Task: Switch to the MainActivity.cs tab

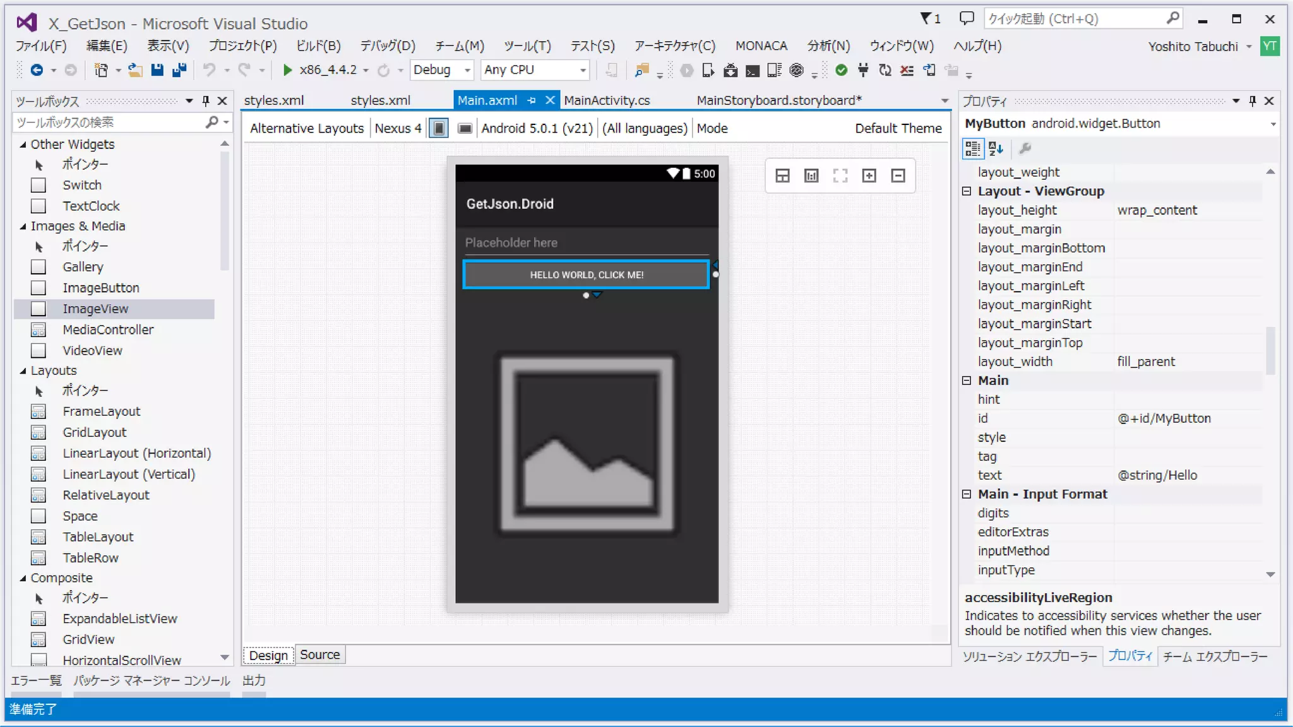Action: pyautogui.click(x=607, y=100)
